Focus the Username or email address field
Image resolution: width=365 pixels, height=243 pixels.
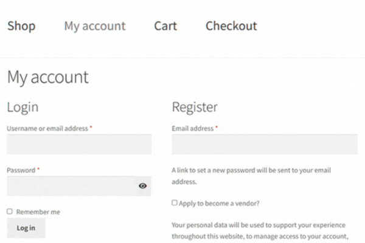click(79, 145)
